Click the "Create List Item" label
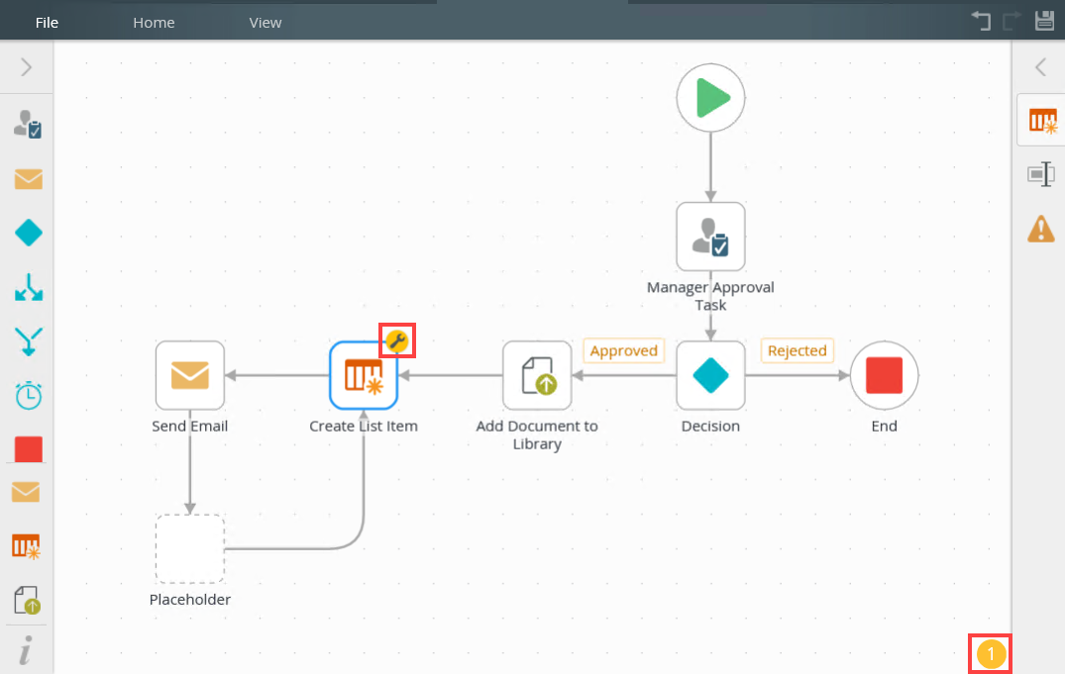1065x674 pixels. tap(364, 427)
